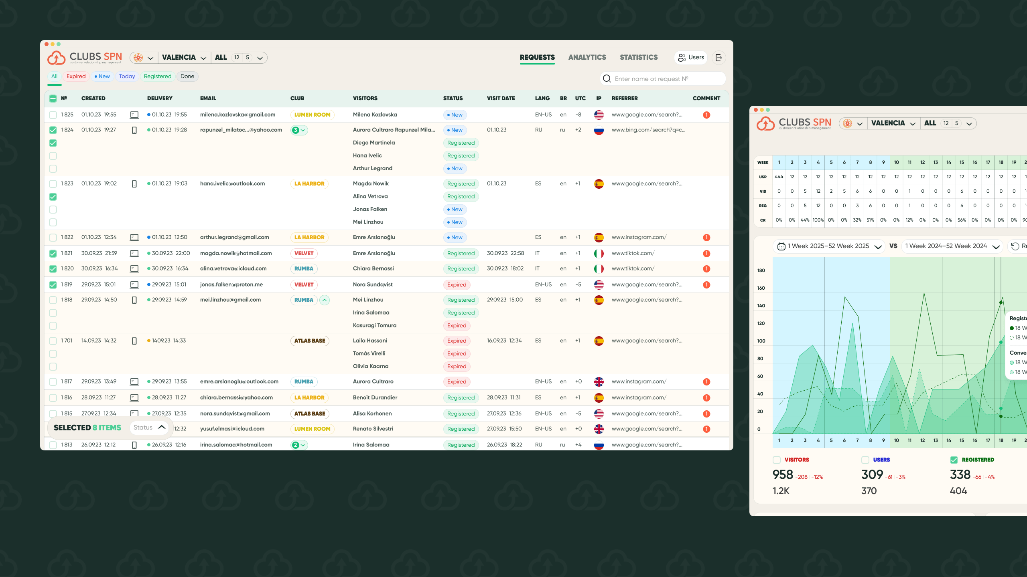Click the reset arrow icon in analytics window
The width and height of the screenshot is (1027, 577).
click(x=1015, y=246)
